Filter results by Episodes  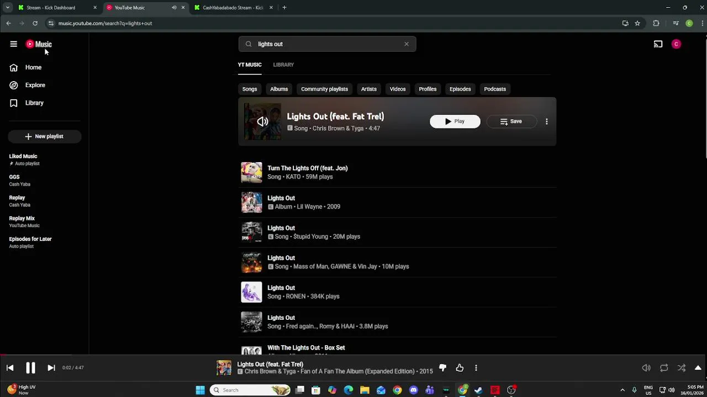tap(460, 89)
